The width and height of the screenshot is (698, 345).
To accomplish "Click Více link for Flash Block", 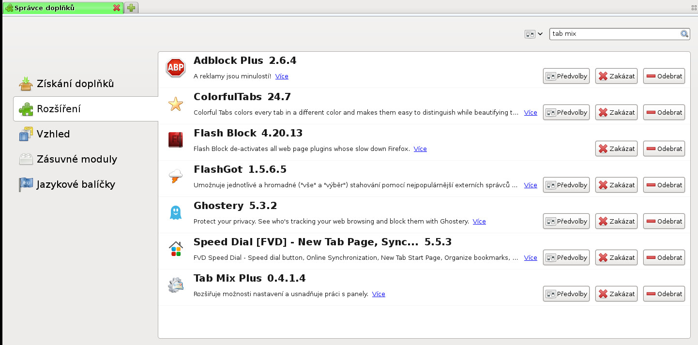I will (x=420, y=149).
